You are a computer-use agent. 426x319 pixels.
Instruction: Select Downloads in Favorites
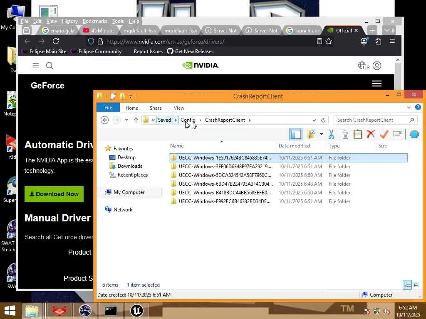130,166
